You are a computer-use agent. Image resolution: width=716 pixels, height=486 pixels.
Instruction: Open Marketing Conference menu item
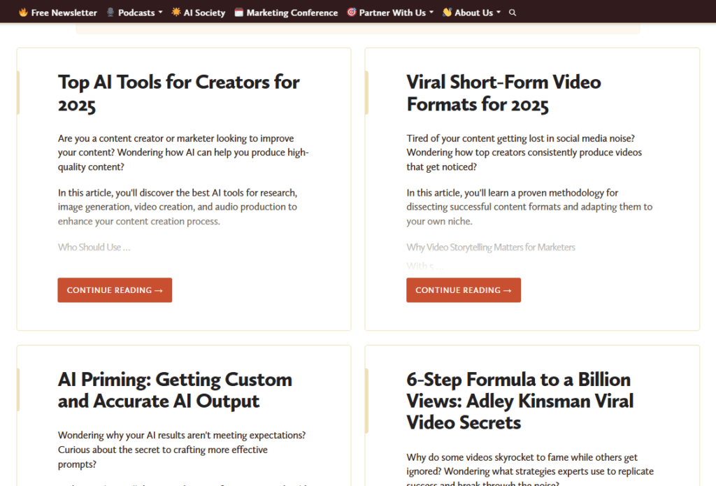pos(286,13)
